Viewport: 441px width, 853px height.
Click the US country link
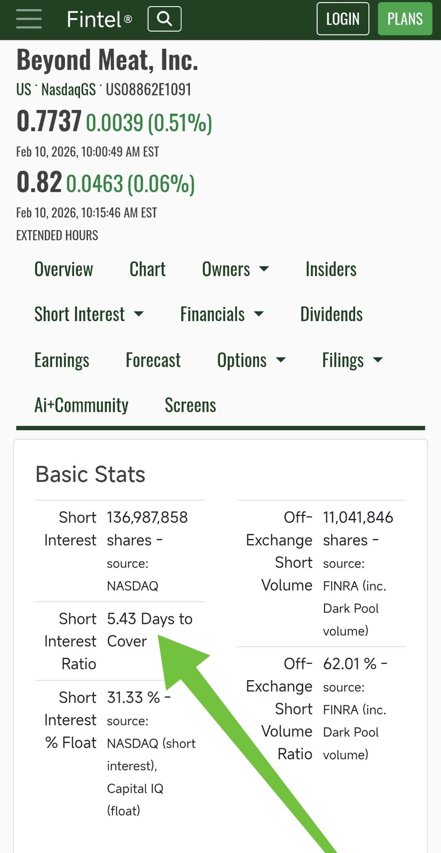coord(24,90)
